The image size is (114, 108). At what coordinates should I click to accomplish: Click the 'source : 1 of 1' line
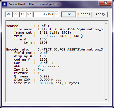coord(28,26)
